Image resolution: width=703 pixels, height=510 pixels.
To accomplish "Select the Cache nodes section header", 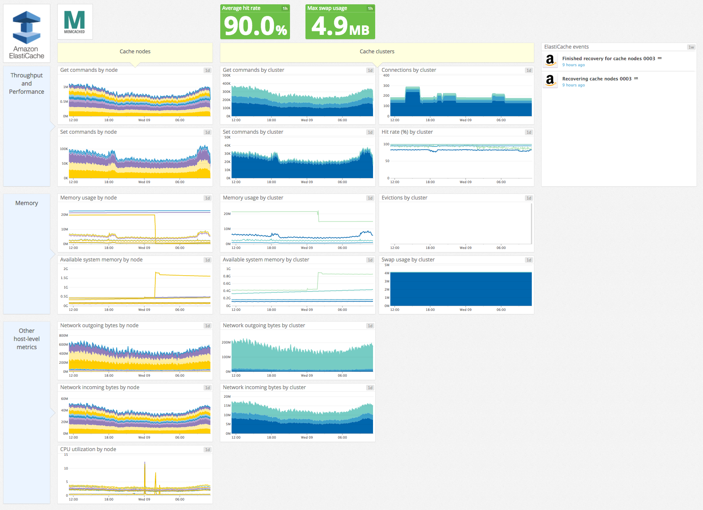I will click(135, 51).
